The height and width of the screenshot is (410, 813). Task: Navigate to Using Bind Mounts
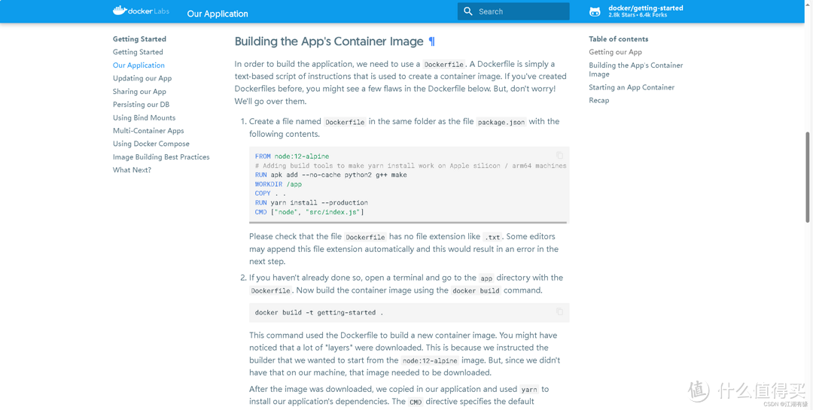point(144,118)
